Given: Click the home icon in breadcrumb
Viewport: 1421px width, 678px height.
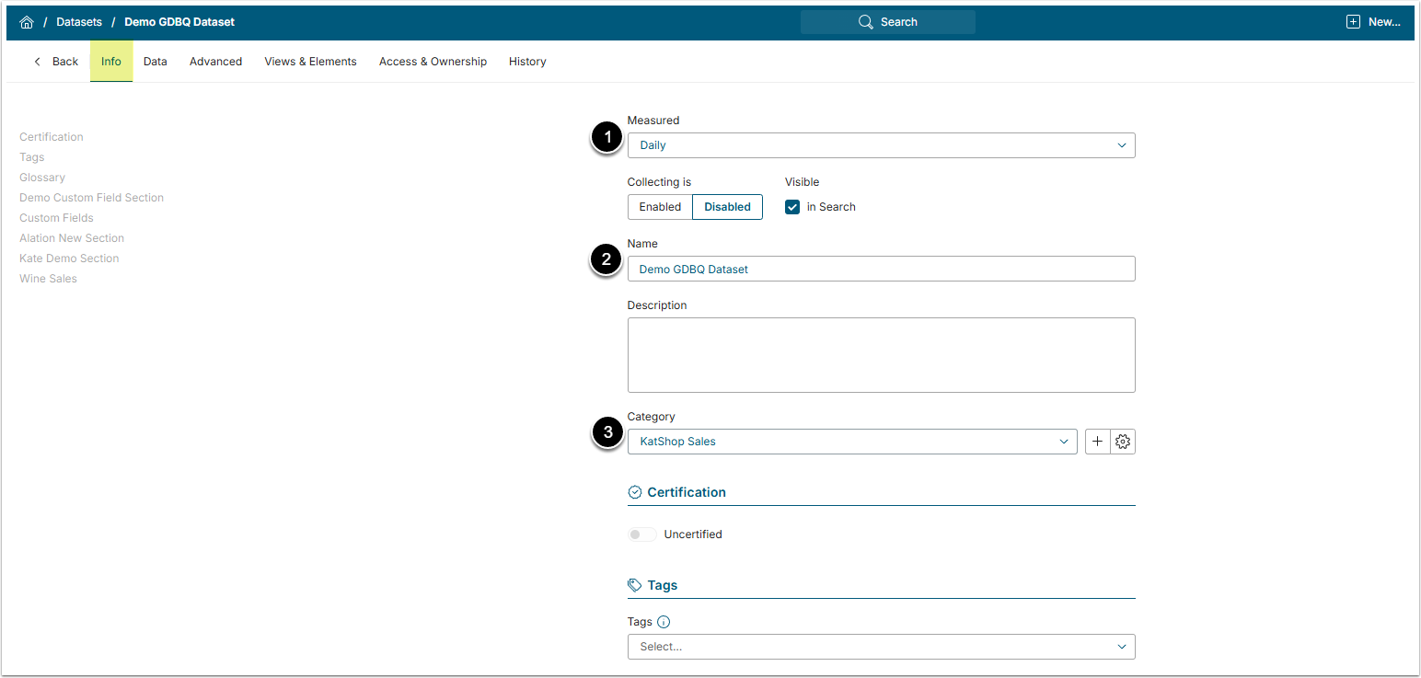Looking at the screenshot, I should (x=27, y=22).
